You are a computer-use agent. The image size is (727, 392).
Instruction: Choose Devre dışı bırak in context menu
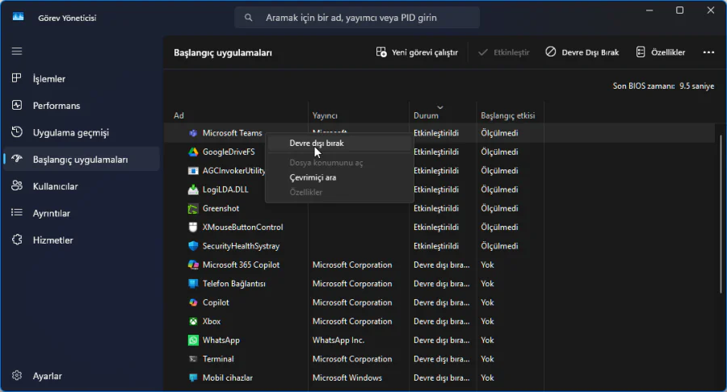pyautogui.click(x=339, y=143)
